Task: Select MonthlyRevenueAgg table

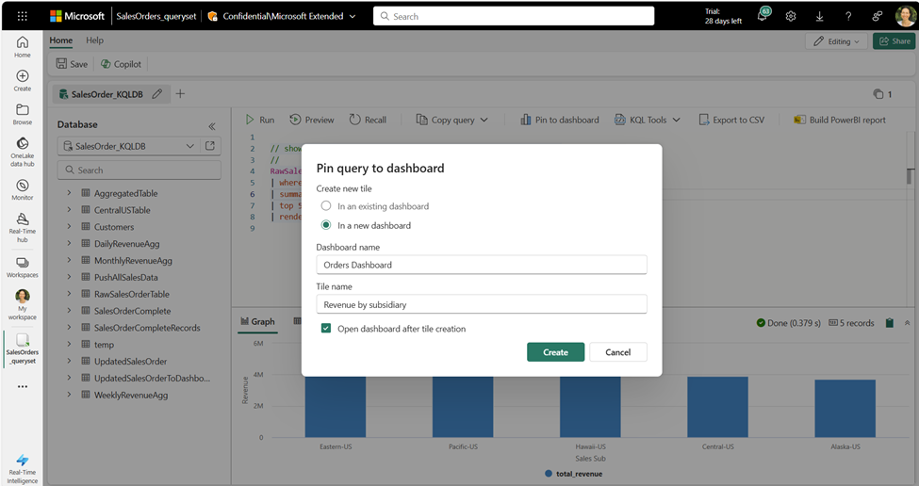Action: tap(133, 261)
